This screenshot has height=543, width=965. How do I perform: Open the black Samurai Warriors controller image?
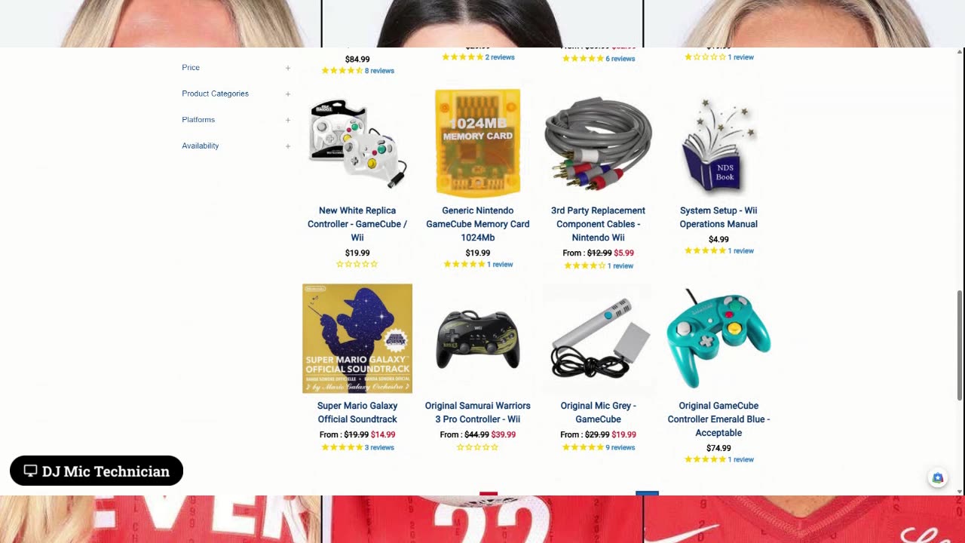pyautogui.click(x=478, y=339)
